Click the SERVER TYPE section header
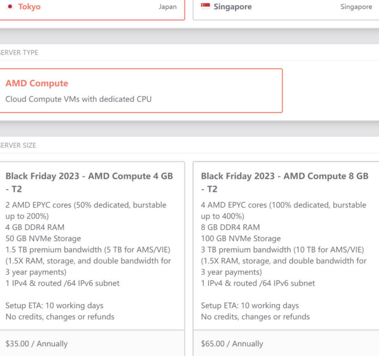 19,52
